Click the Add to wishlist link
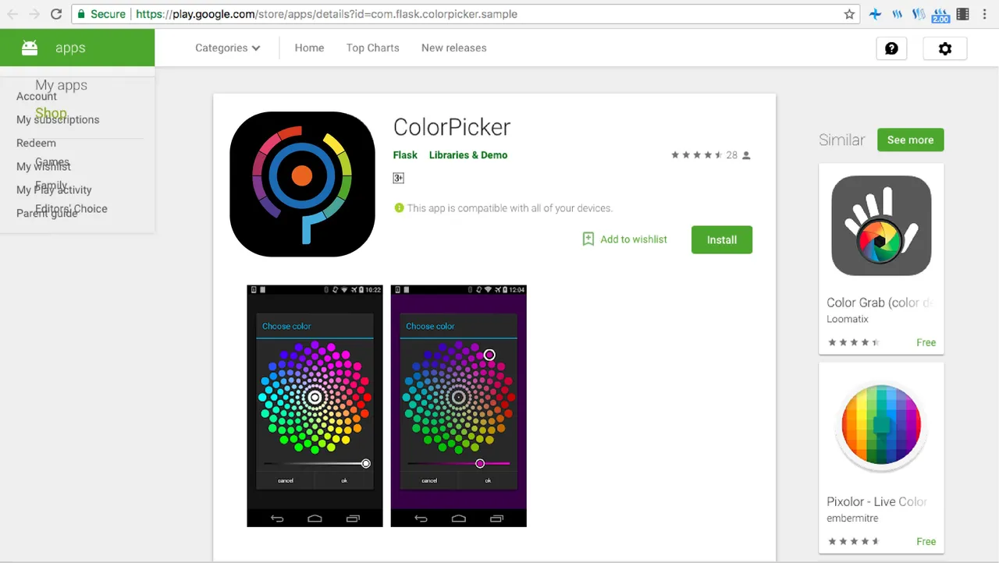 633,239
